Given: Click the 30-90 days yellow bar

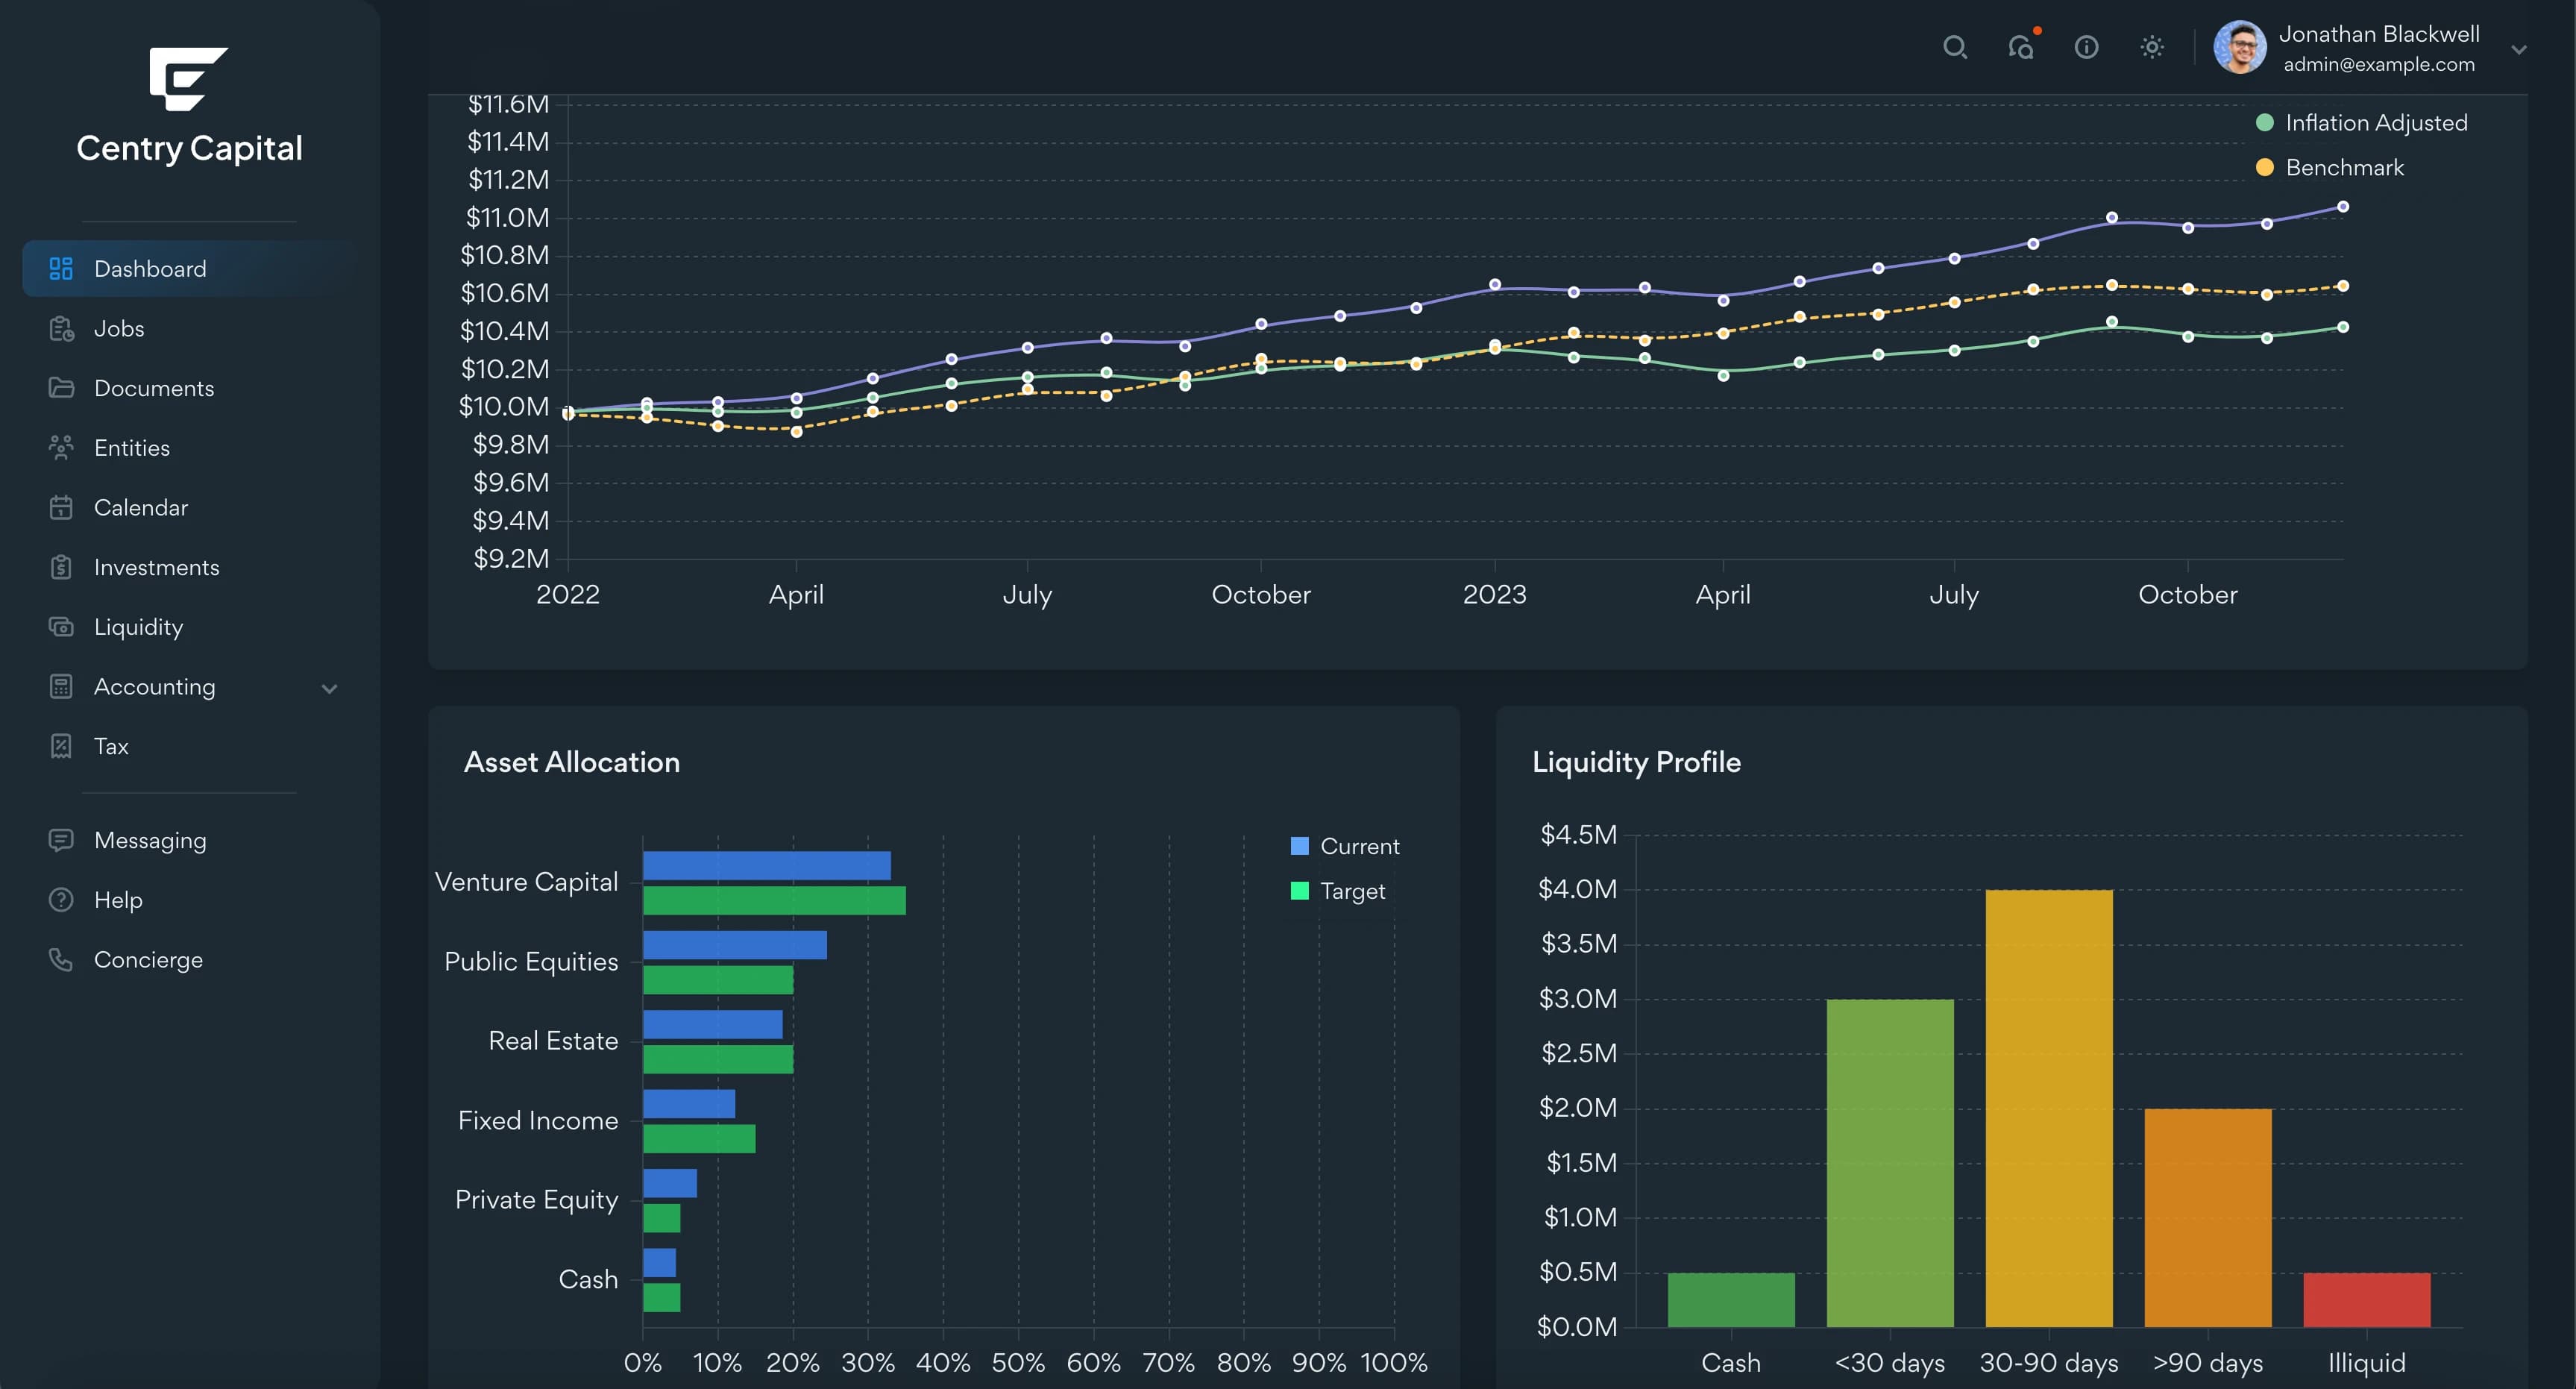Looking at the screenshot, I should 2049,1108.
